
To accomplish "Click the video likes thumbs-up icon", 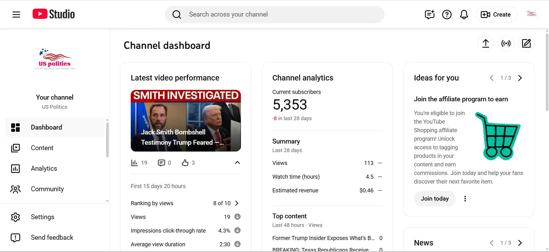I will pos(185,163).
